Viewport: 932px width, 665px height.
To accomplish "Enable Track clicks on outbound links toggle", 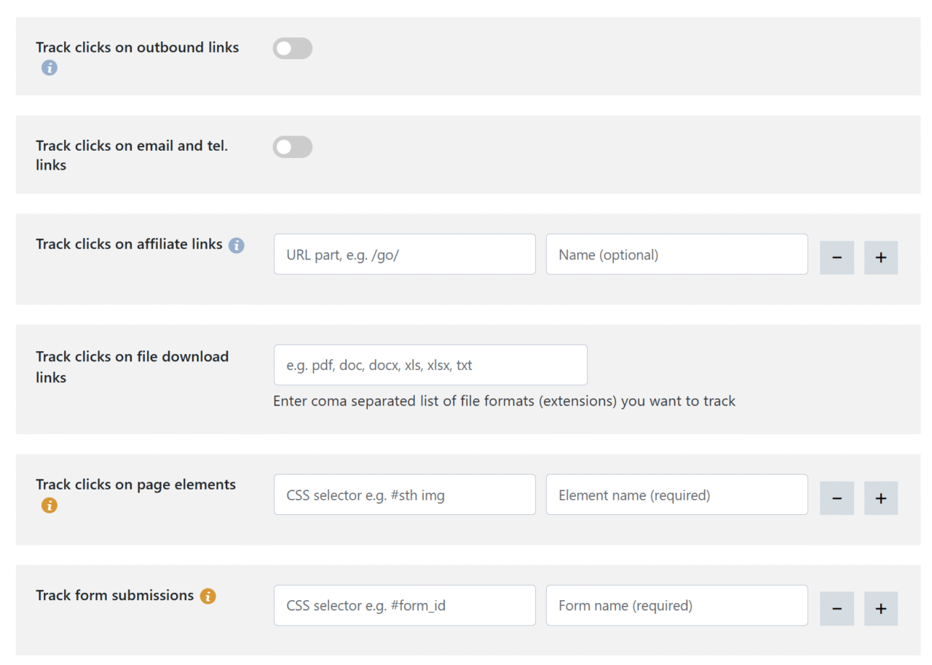I will [293, 49].
